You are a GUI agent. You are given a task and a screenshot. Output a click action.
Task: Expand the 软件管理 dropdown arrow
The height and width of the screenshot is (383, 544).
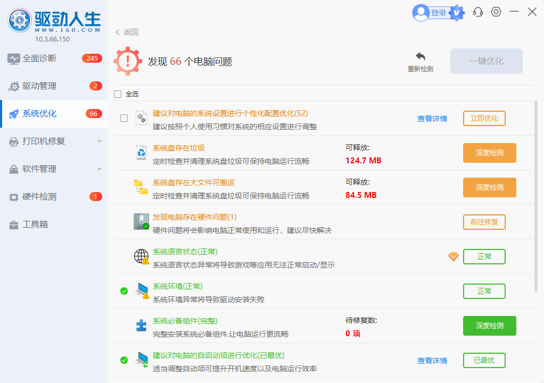click(100, 169)
